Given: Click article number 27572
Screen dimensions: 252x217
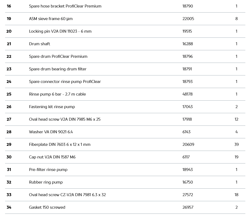Looking at the screenshot, I should pos(188,195).
